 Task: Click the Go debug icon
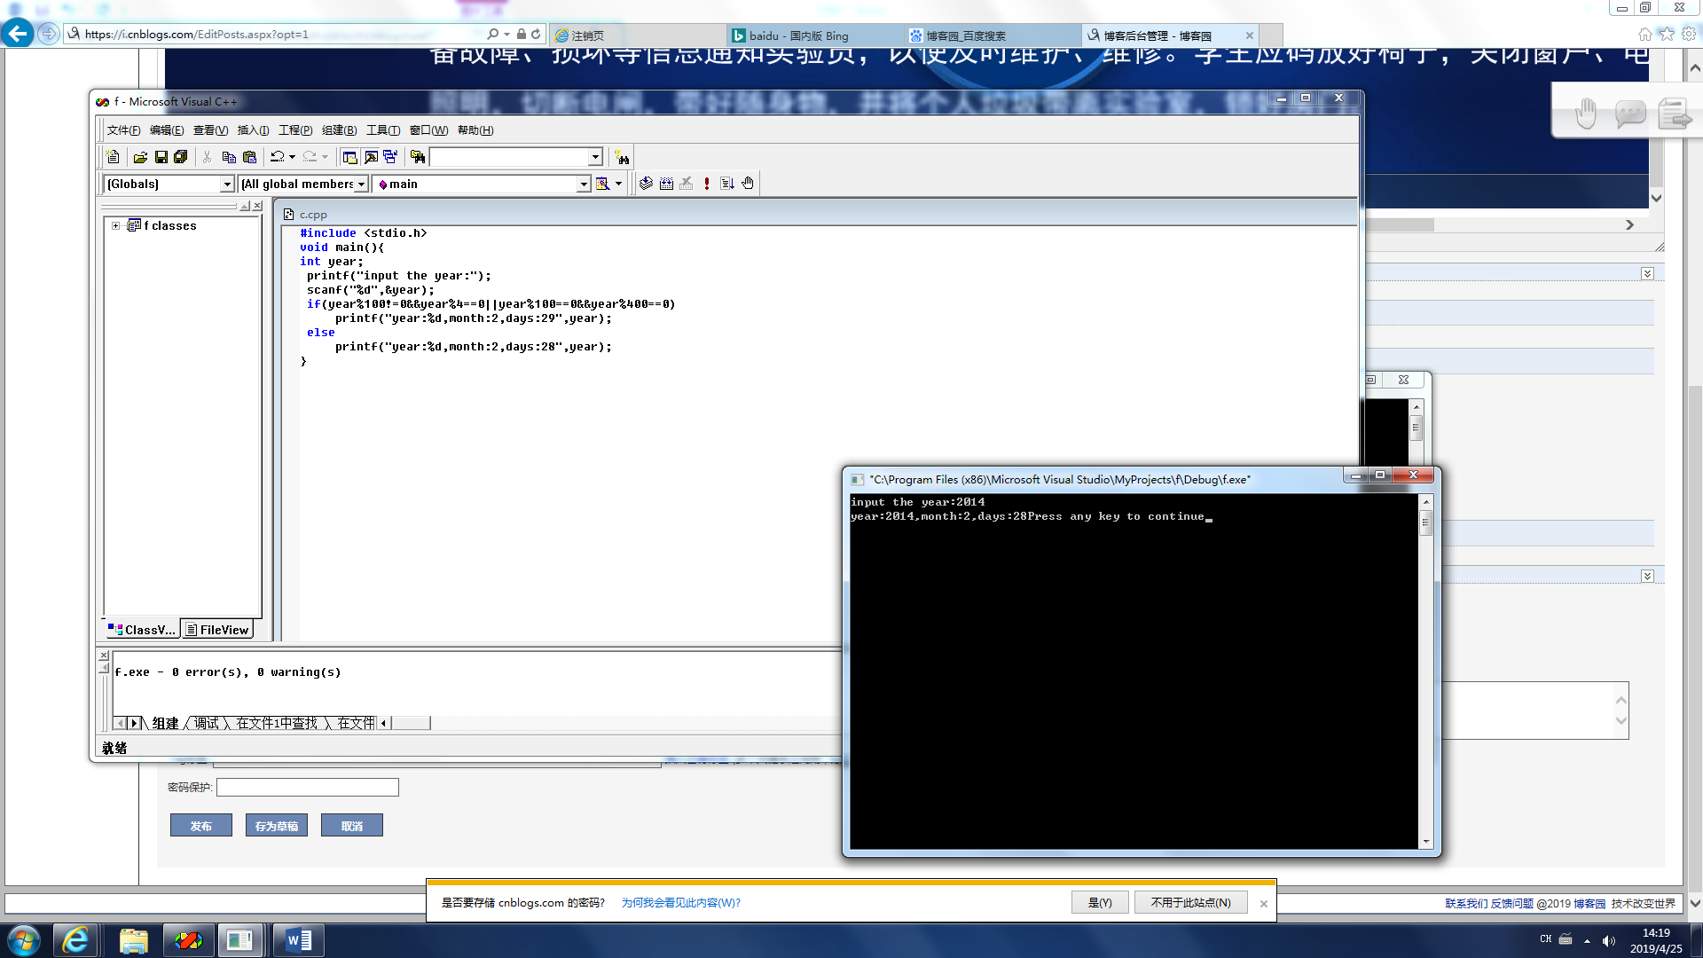pyautogui.click(x=727, y=184)
